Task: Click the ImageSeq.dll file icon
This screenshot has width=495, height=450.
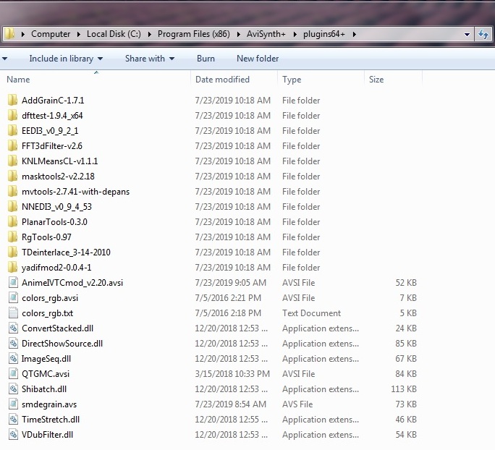Action: click(x=13, y=359)
